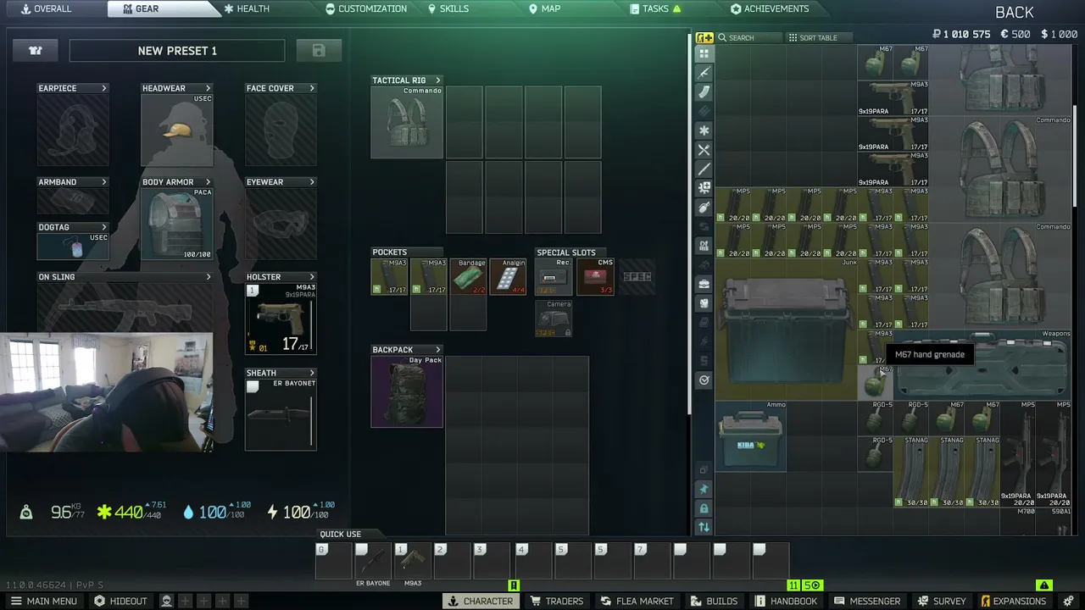This screenshot has height=610, width=1085.
Task: Select the M9A3 pistol in the Holster slot
Action: pyautogui.click(x=281, y=319)
